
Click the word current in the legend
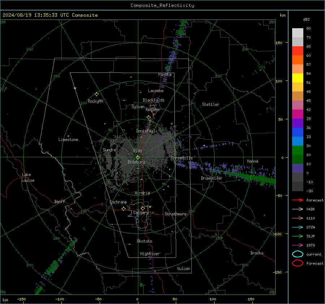(x=314, y=254)
